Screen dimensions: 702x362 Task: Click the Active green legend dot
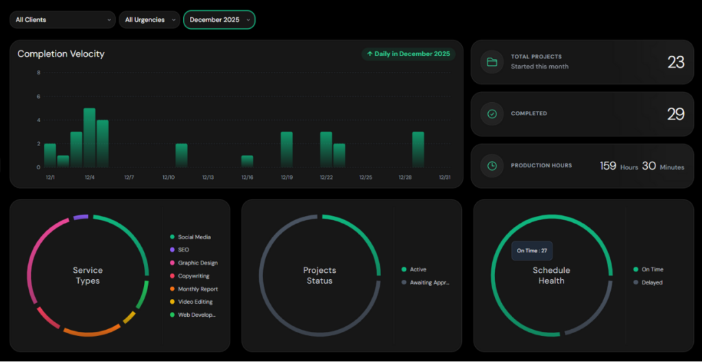coord(404,269)
